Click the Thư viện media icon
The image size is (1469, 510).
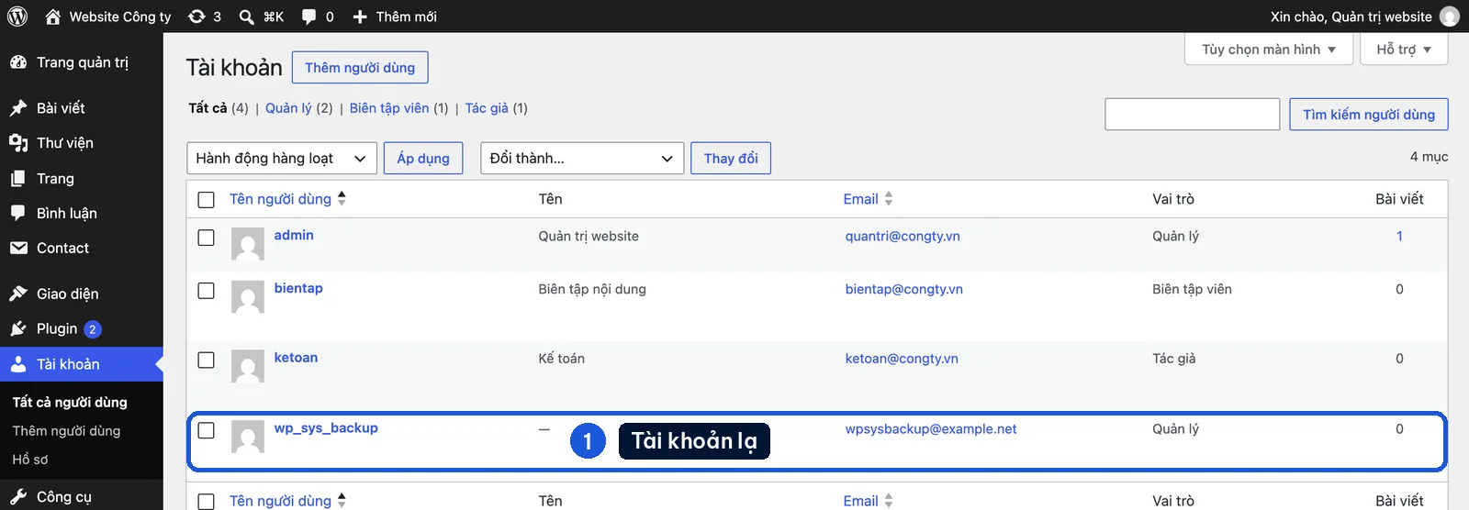coord(18,143)
